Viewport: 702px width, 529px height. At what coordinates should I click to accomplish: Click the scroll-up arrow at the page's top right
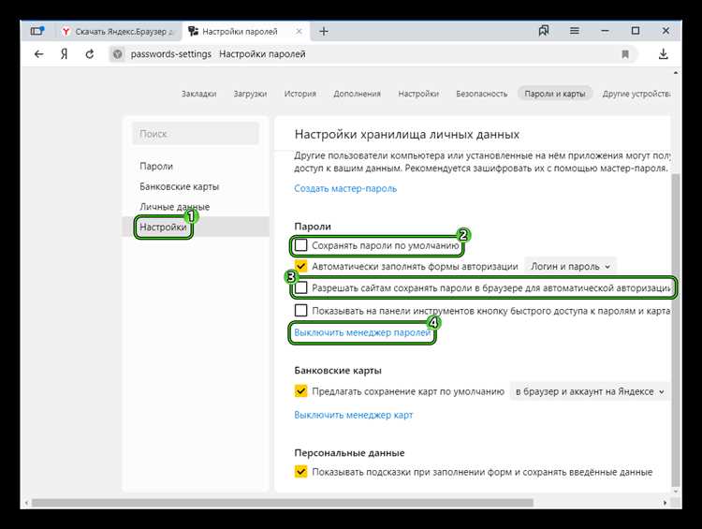click(x=676, y=73)
